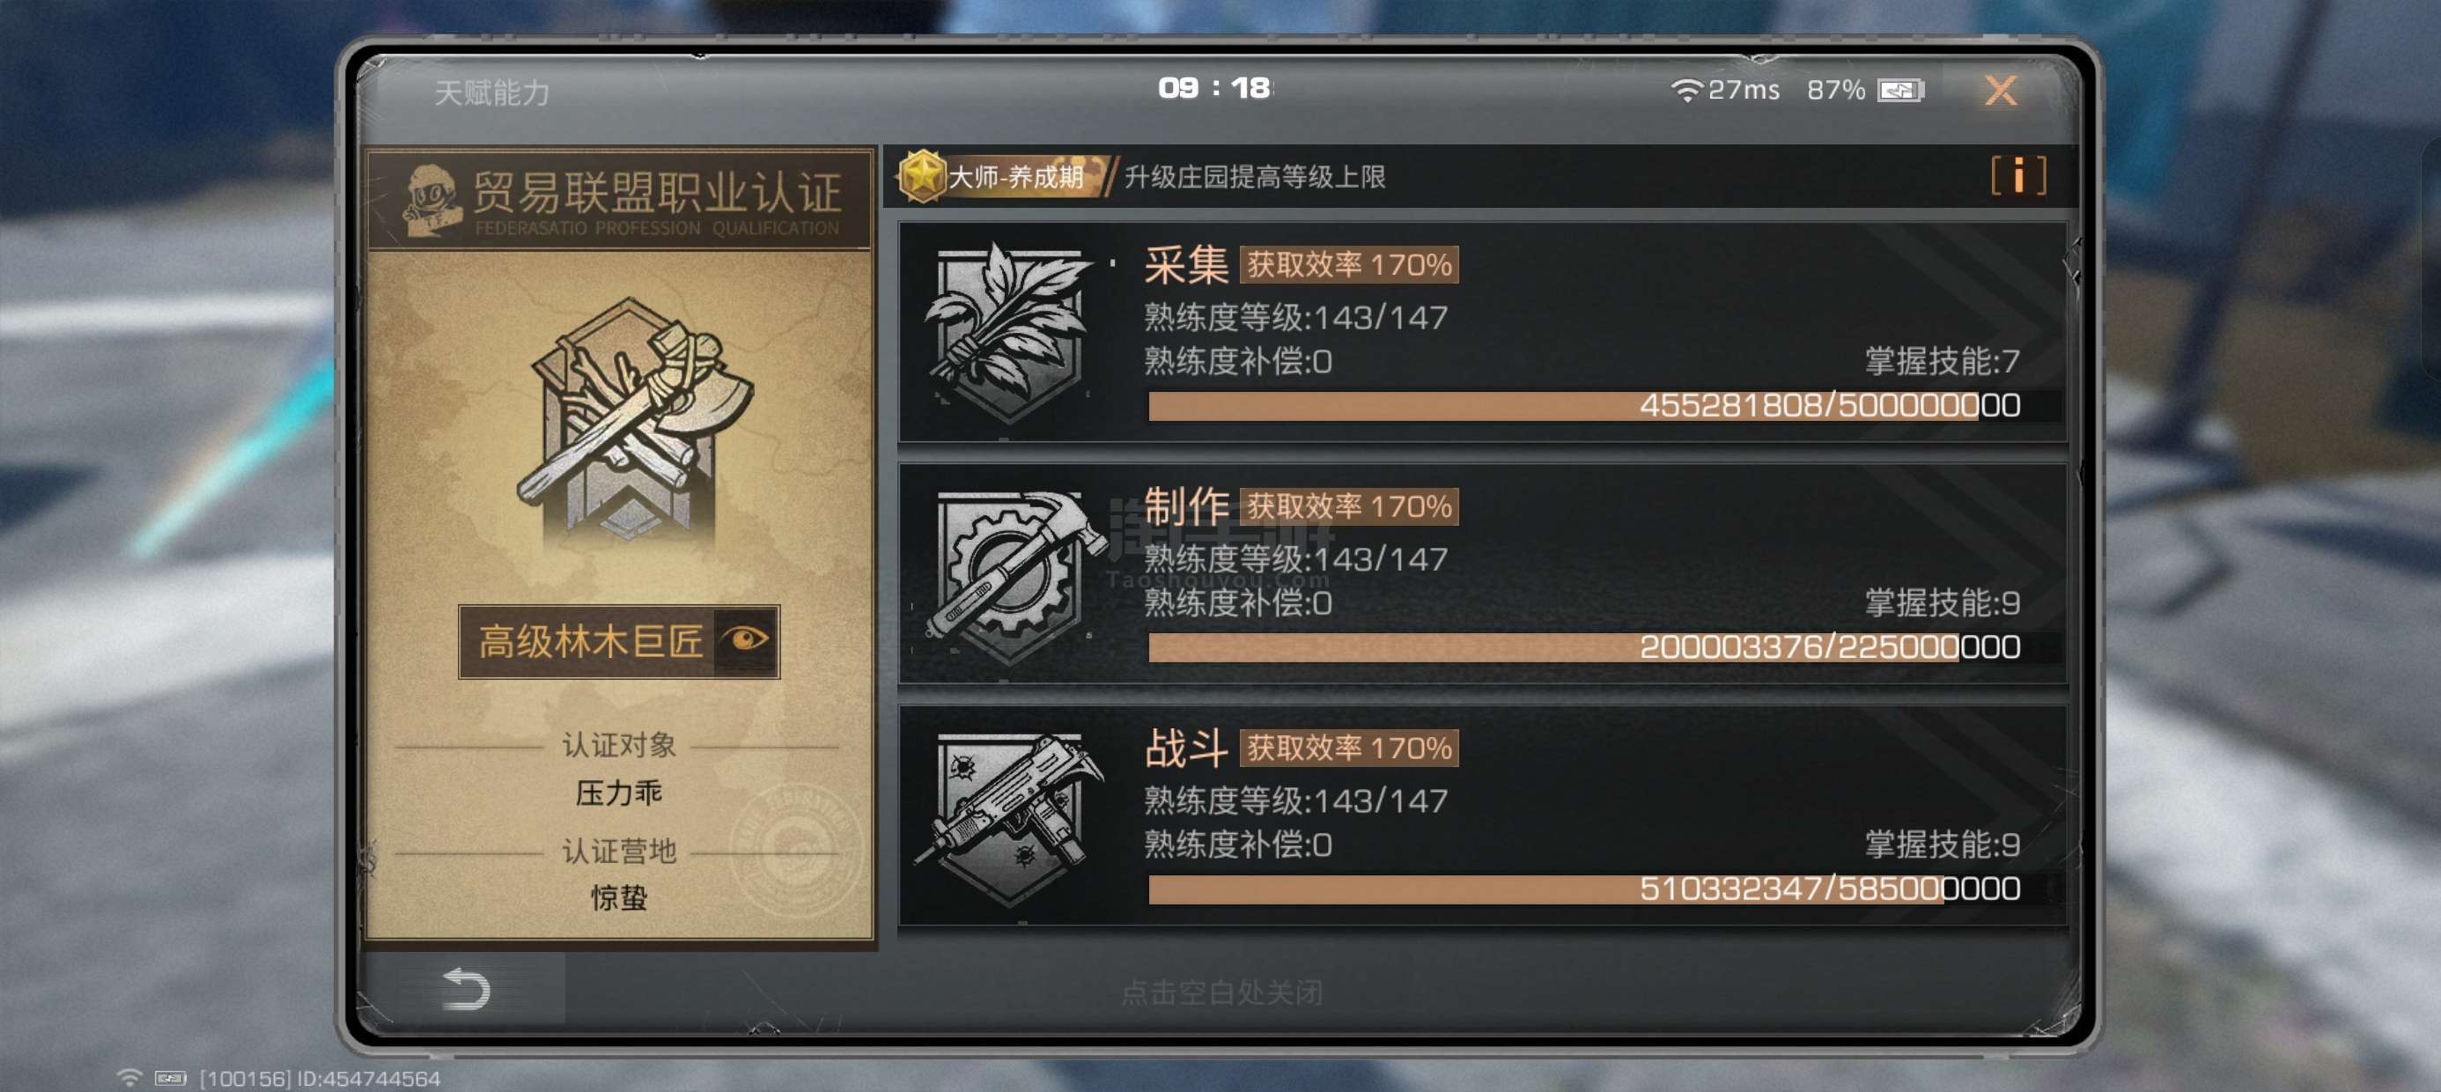Tap the gold star rank badge
The height and width of the screenshot is (1092, 2441).
[921, 176]
